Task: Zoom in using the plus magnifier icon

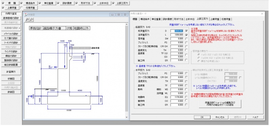Action: click(x=27, y=20)
